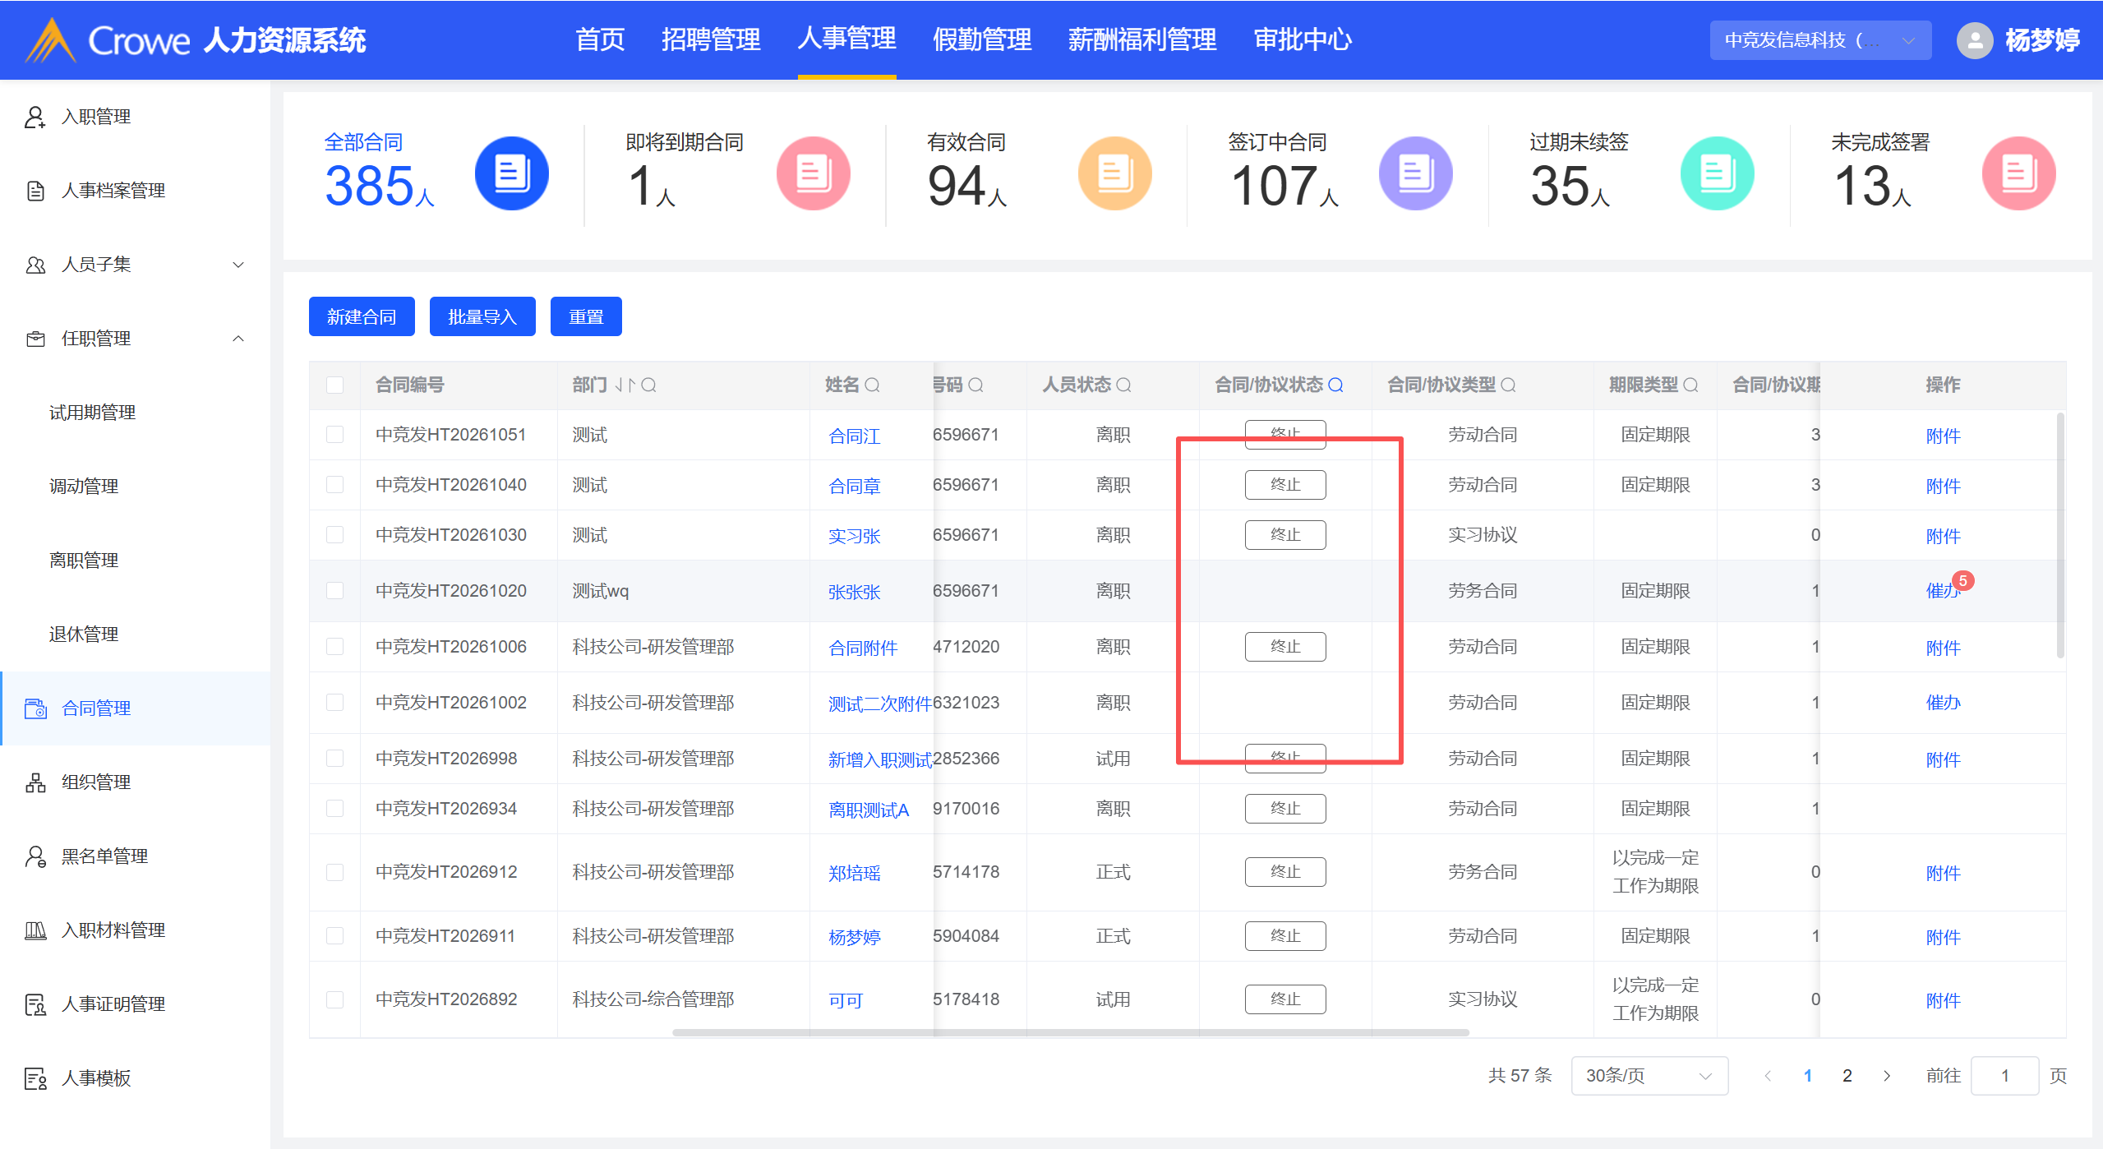Click the sort arrows in 部门 column header
The width and height of the screenshot is (2103, 1149).
tap(625, 385)
